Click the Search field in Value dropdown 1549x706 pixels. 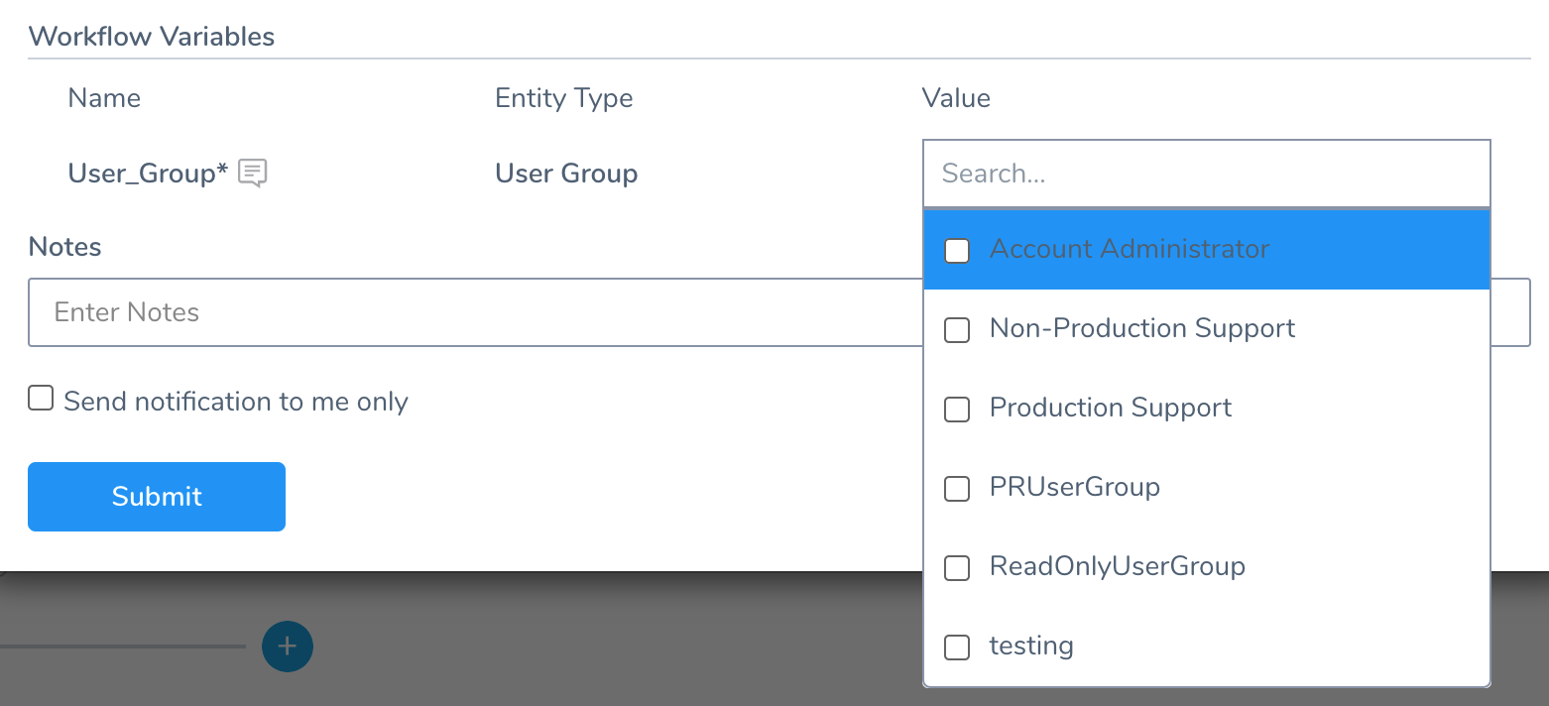(x=1206, y=174)
